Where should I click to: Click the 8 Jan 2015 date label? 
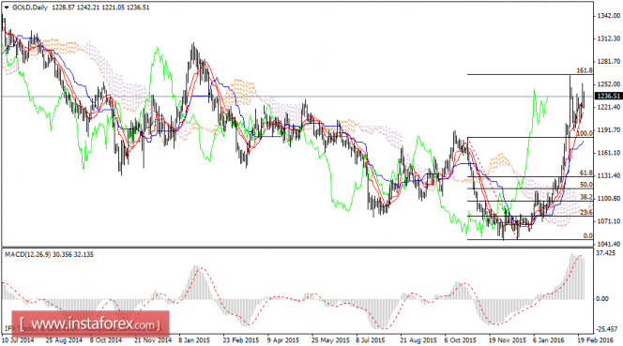194,340
